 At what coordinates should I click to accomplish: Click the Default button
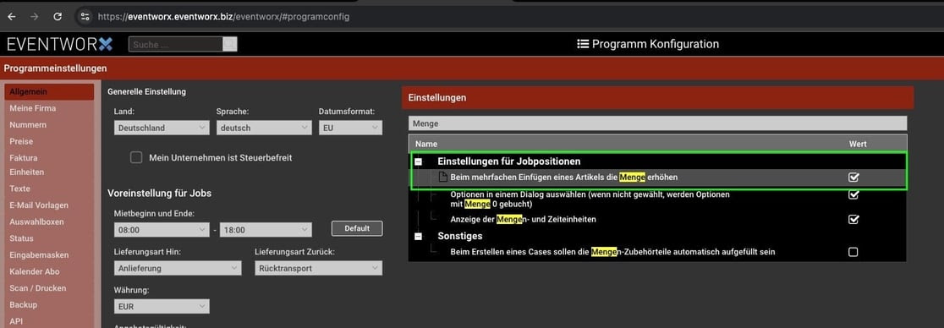tap(357, 229)
